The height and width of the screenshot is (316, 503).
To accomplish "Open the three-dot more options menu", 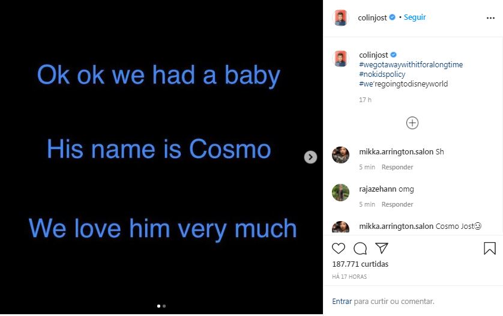I will point(490,18).
